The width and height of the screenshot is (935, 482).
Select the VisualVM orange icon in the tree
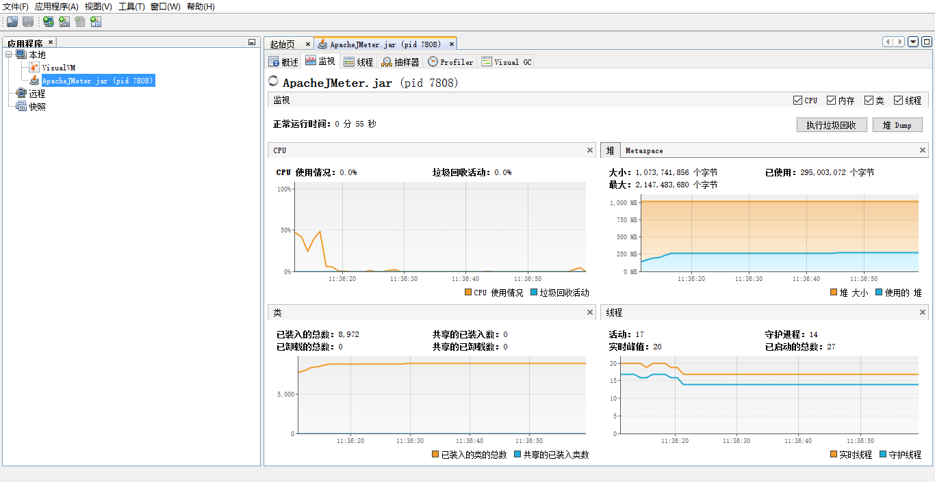click(34, 68)
